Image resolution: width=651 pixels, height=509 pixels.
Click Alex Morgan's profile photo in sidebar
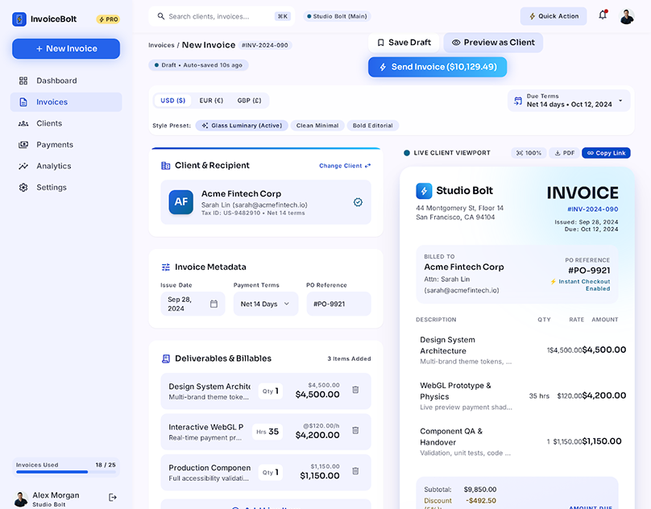[x=21, y=499]
